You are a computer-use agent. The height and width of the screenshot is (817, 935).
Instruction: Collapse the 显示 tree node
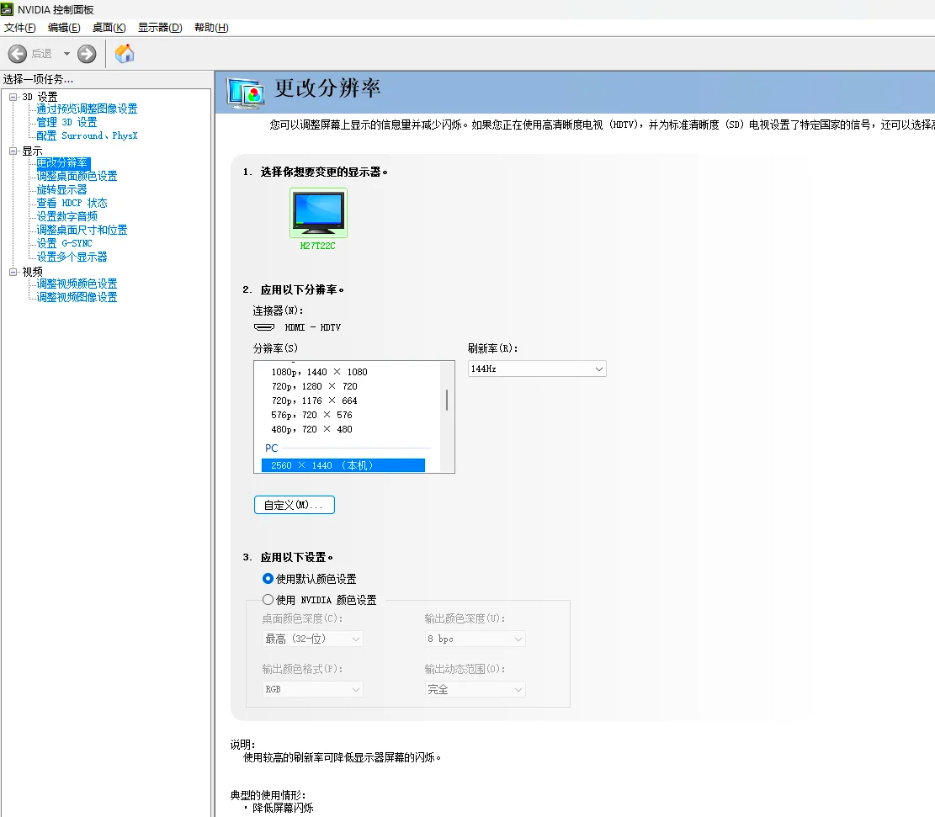point(13,151)
